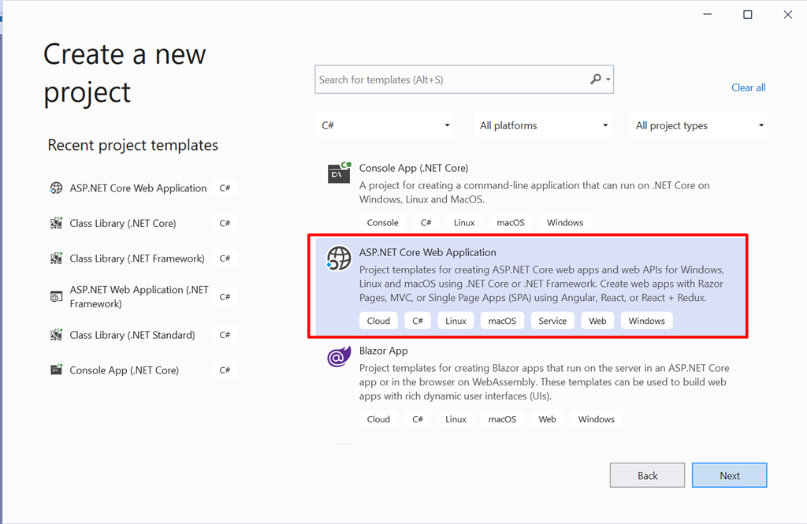807x524 pixels.
Task: Open the C# language filter dropdown
Action: tap(385, 125)
